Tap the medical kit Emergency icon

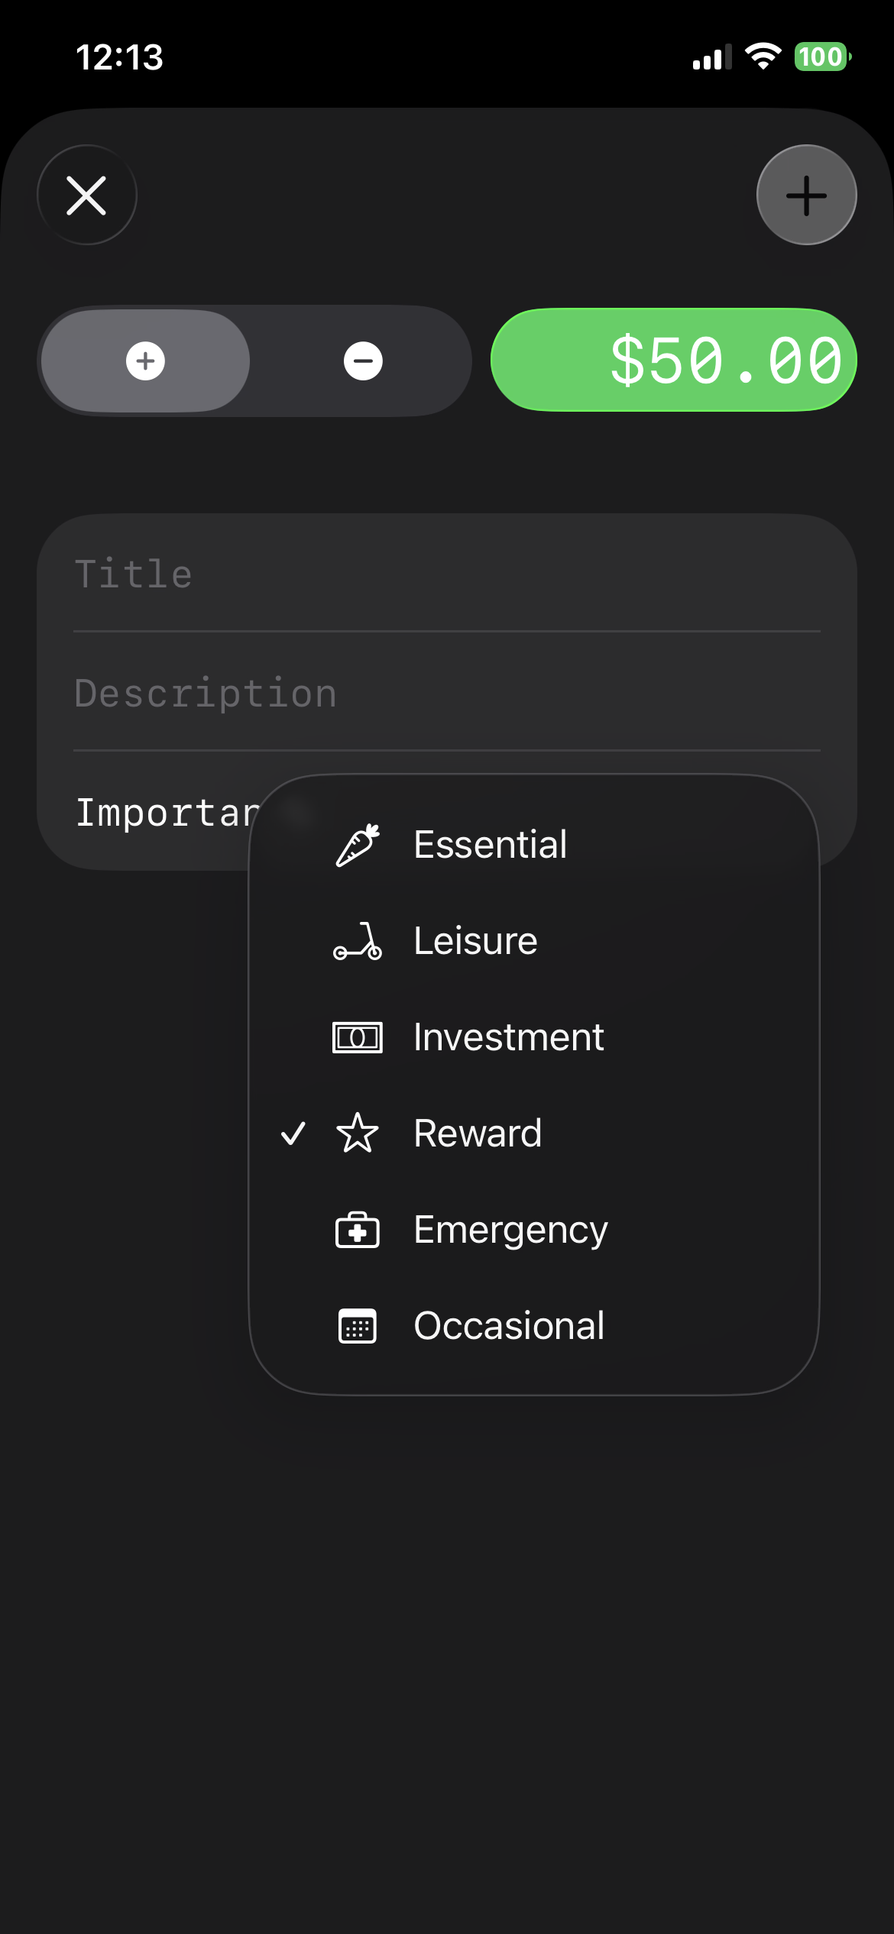click(358, 1230)
